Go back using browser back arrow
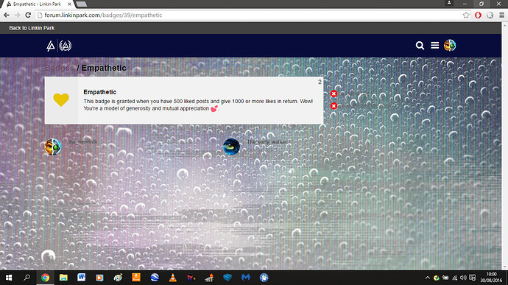The height and width of the screenshot is (285, 508). click(x=7, y=15)
